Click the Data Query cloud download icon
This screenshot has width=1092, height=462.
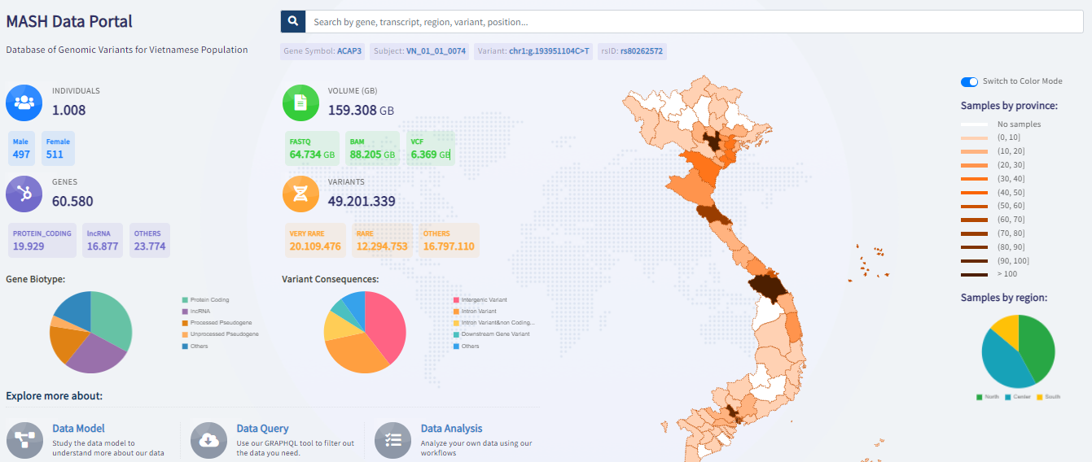point(208,440)
